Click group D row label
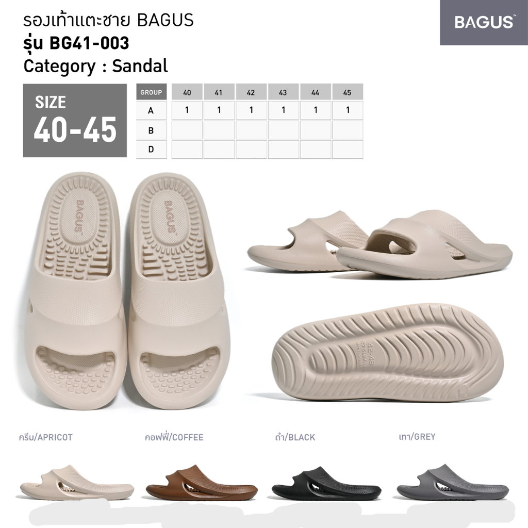Image resolution: width=528 pixels, height=528 pixels. click(x=151, y=149)
